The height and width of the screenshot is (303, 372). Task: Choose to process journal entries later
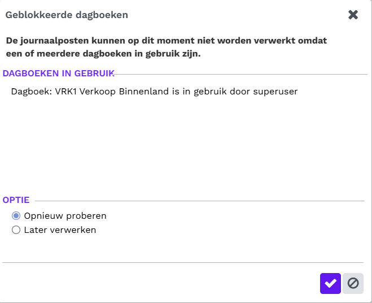[x=16, y=230]
